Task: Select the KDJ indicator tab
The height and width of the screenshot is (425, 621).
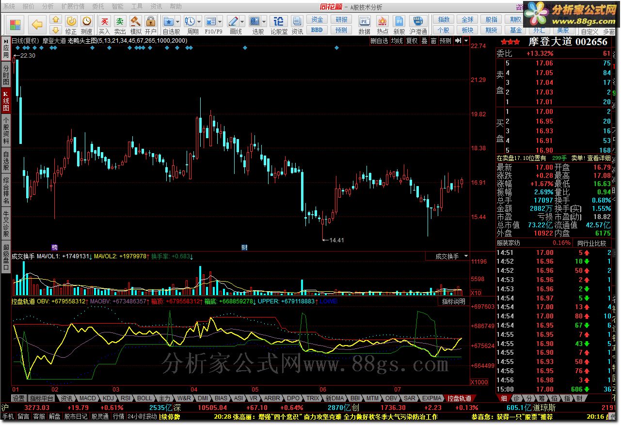Action: [109, 398]
